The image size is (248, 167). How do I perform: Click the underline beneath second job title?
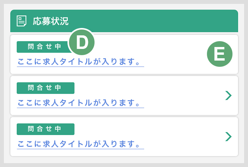(x=81, y=108)
